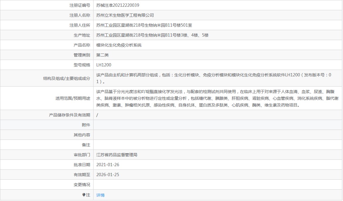Screen dimensions: 343x201
Task: Click the 第二类 management category value
Action: point(102,55)
